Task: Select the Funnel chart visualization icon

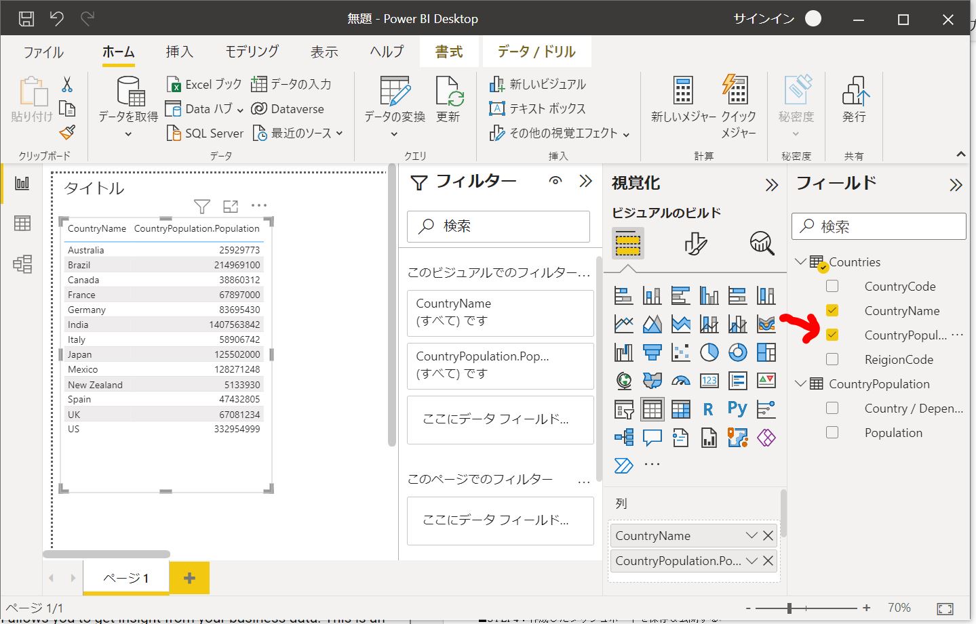Action: [x=652, y=352]
